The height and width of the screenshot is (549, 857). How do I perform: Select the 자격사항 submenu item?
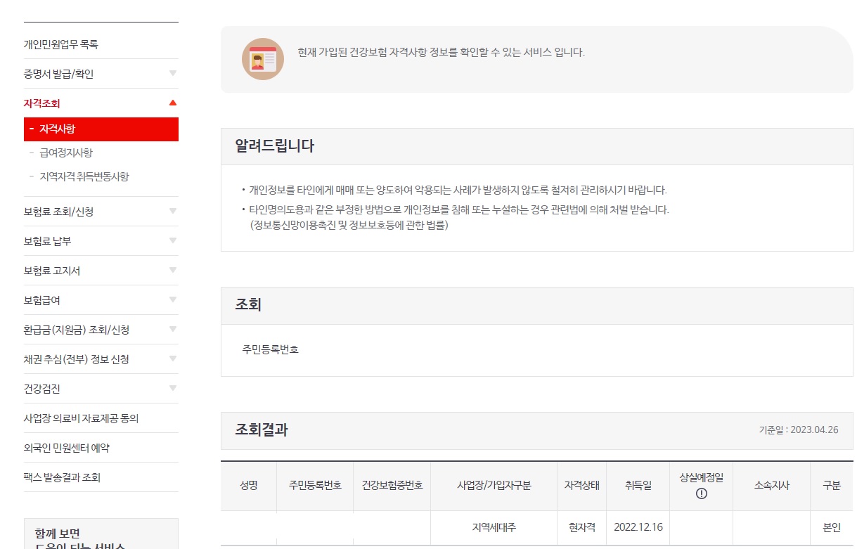101,129
